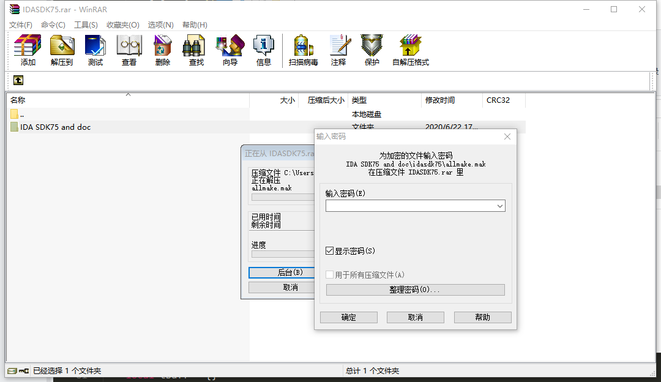
Task: Open the Options (选项) menu
Action: pyautogui.click(x=160, y=25)
